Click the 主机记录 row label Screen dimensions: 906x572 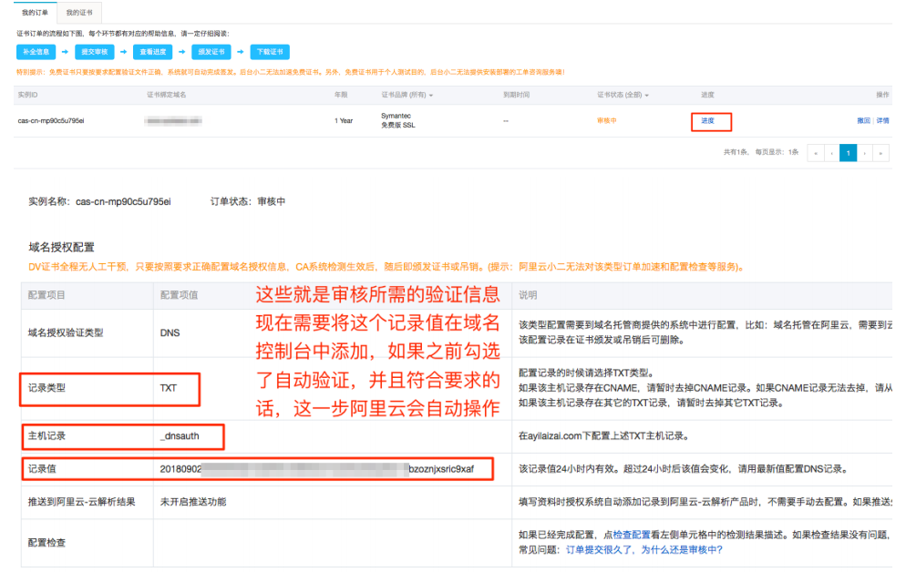click(46, 436)
